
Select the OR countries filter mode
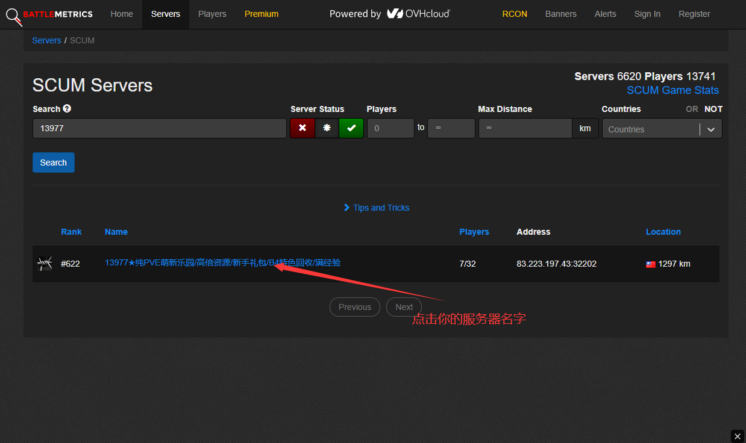point(692,109)
